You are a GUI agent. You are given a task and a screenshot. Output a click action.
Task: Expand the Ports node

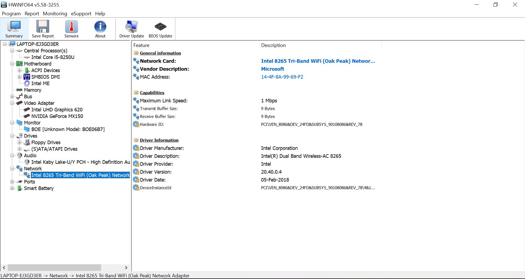(12, 182)
